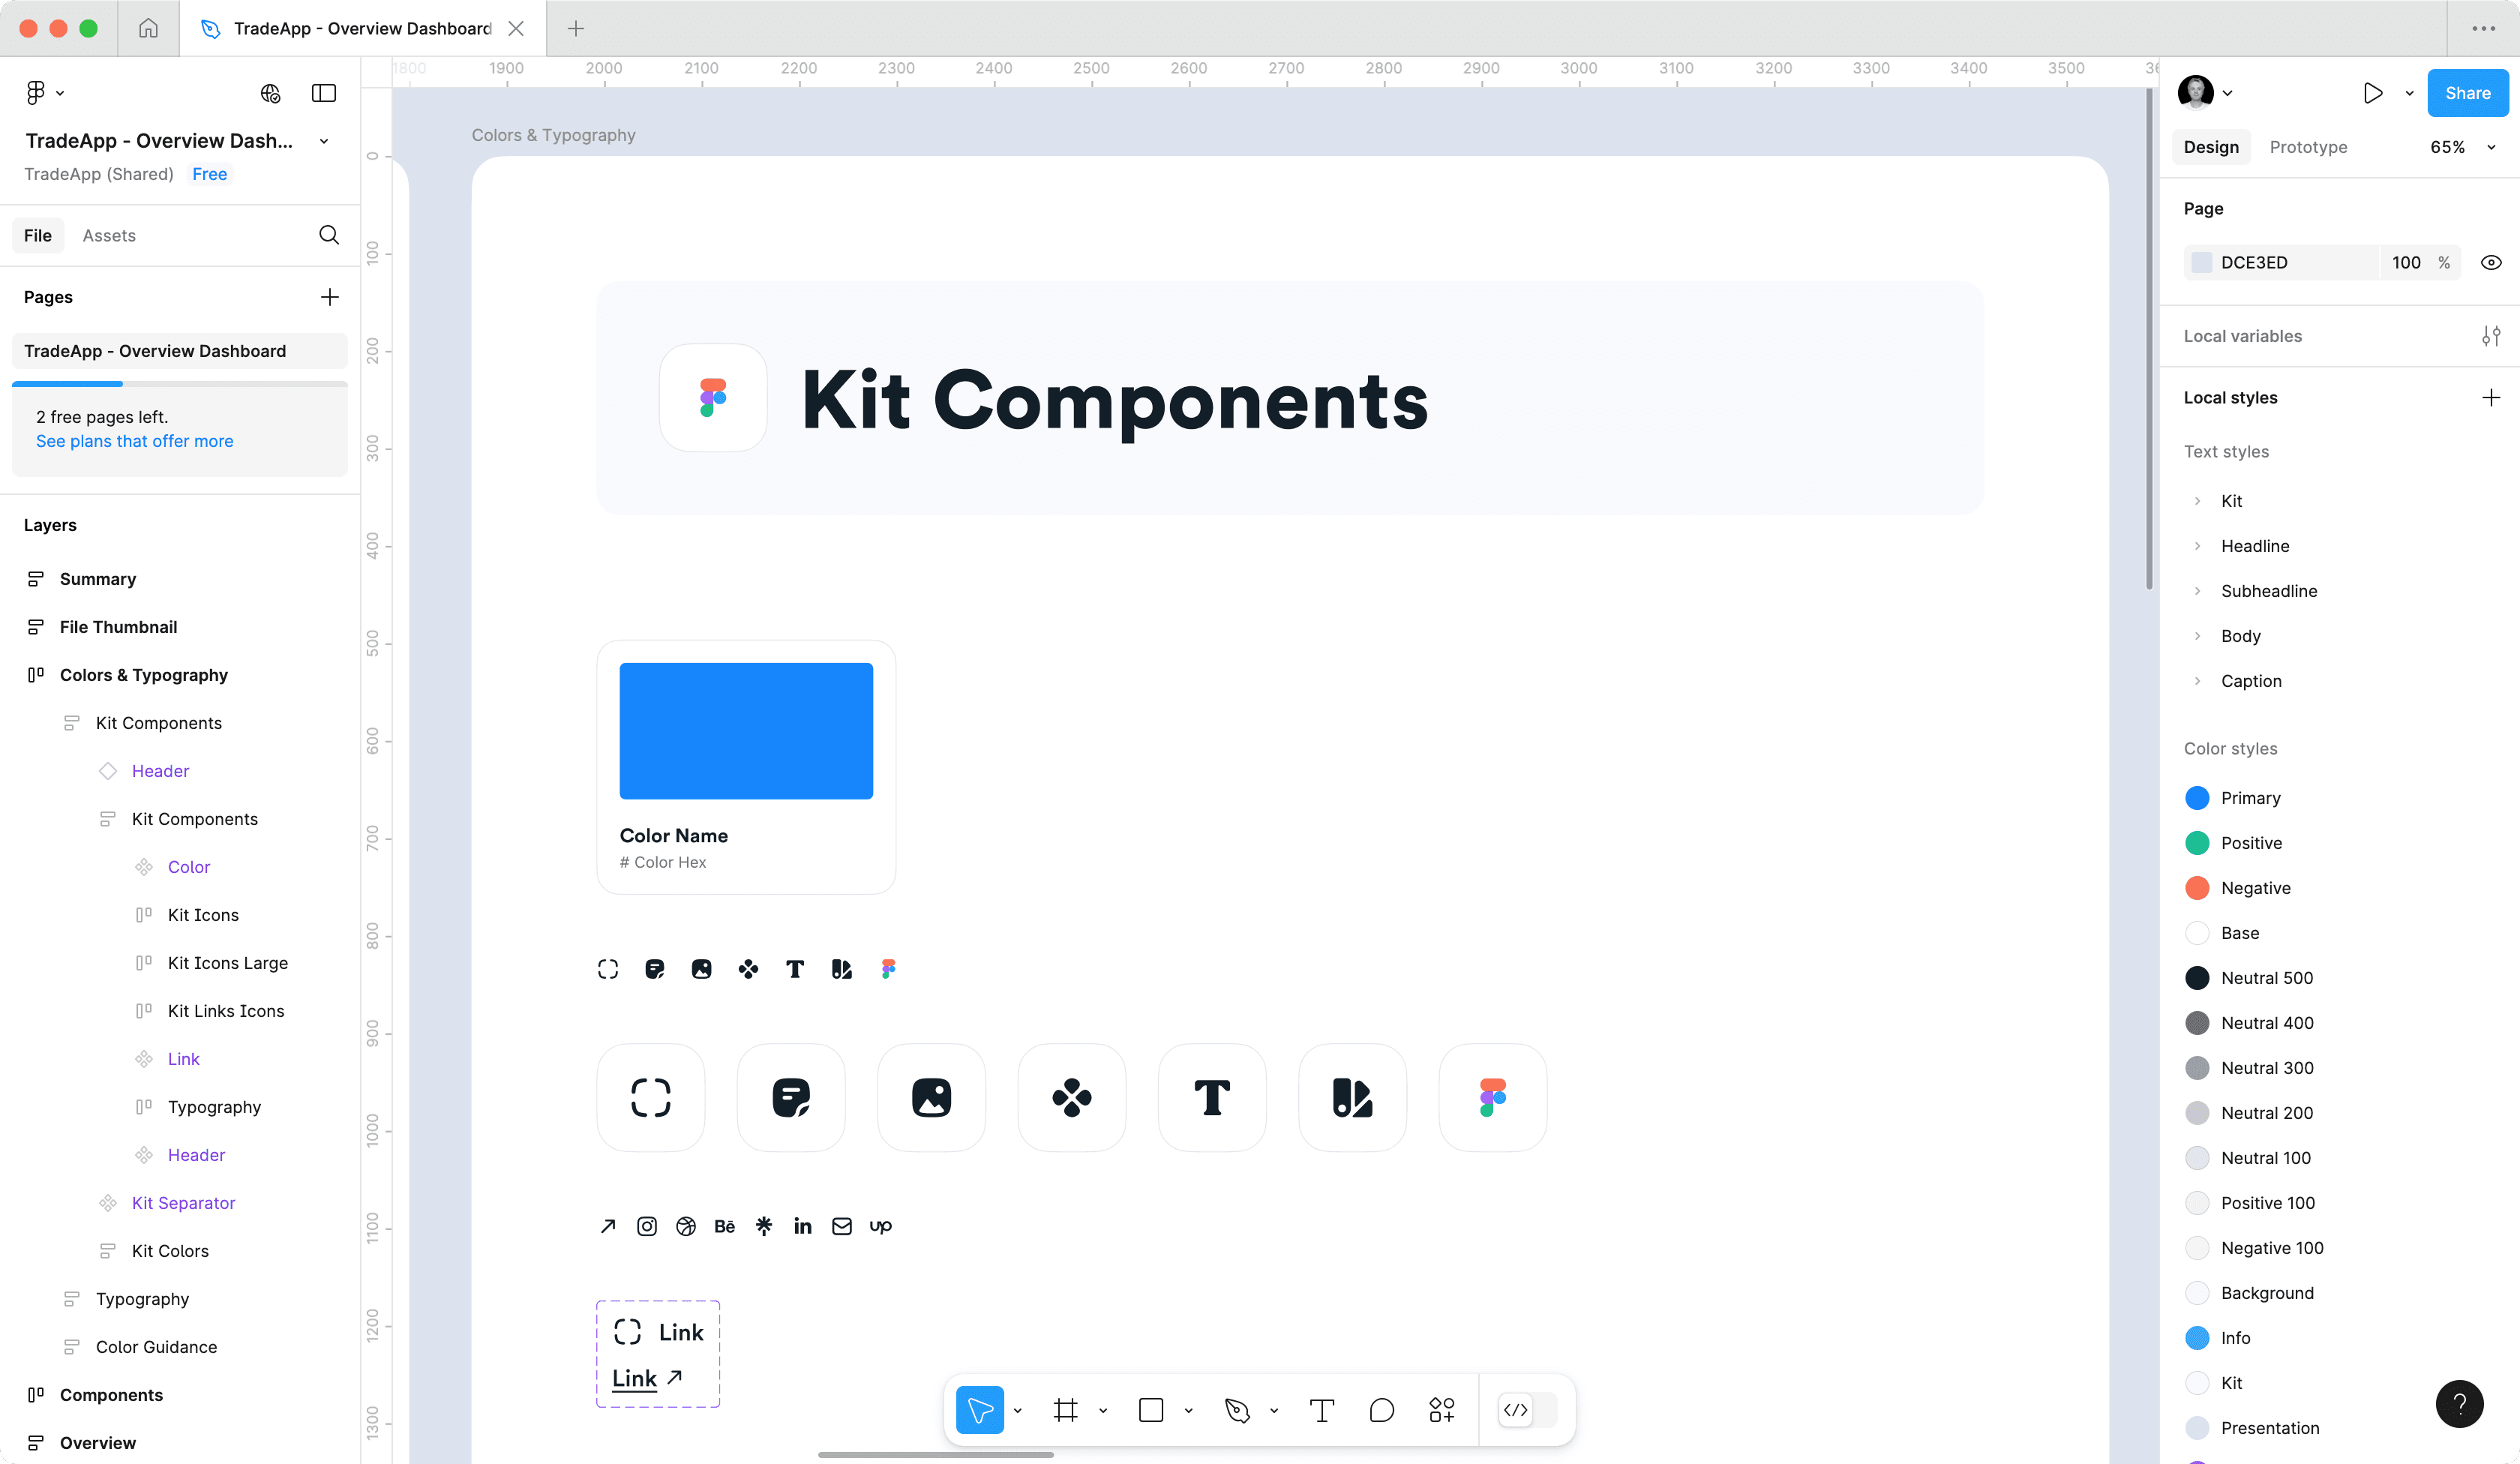
Task: Select the Primary color style swatch
Action: (x=2197, y=798)
